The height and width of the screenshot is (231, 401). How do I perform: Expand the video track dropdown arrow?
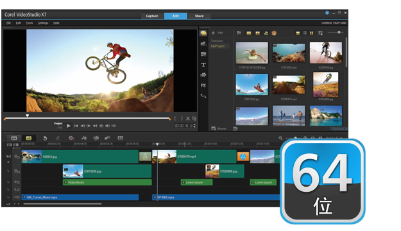(8, 162)
